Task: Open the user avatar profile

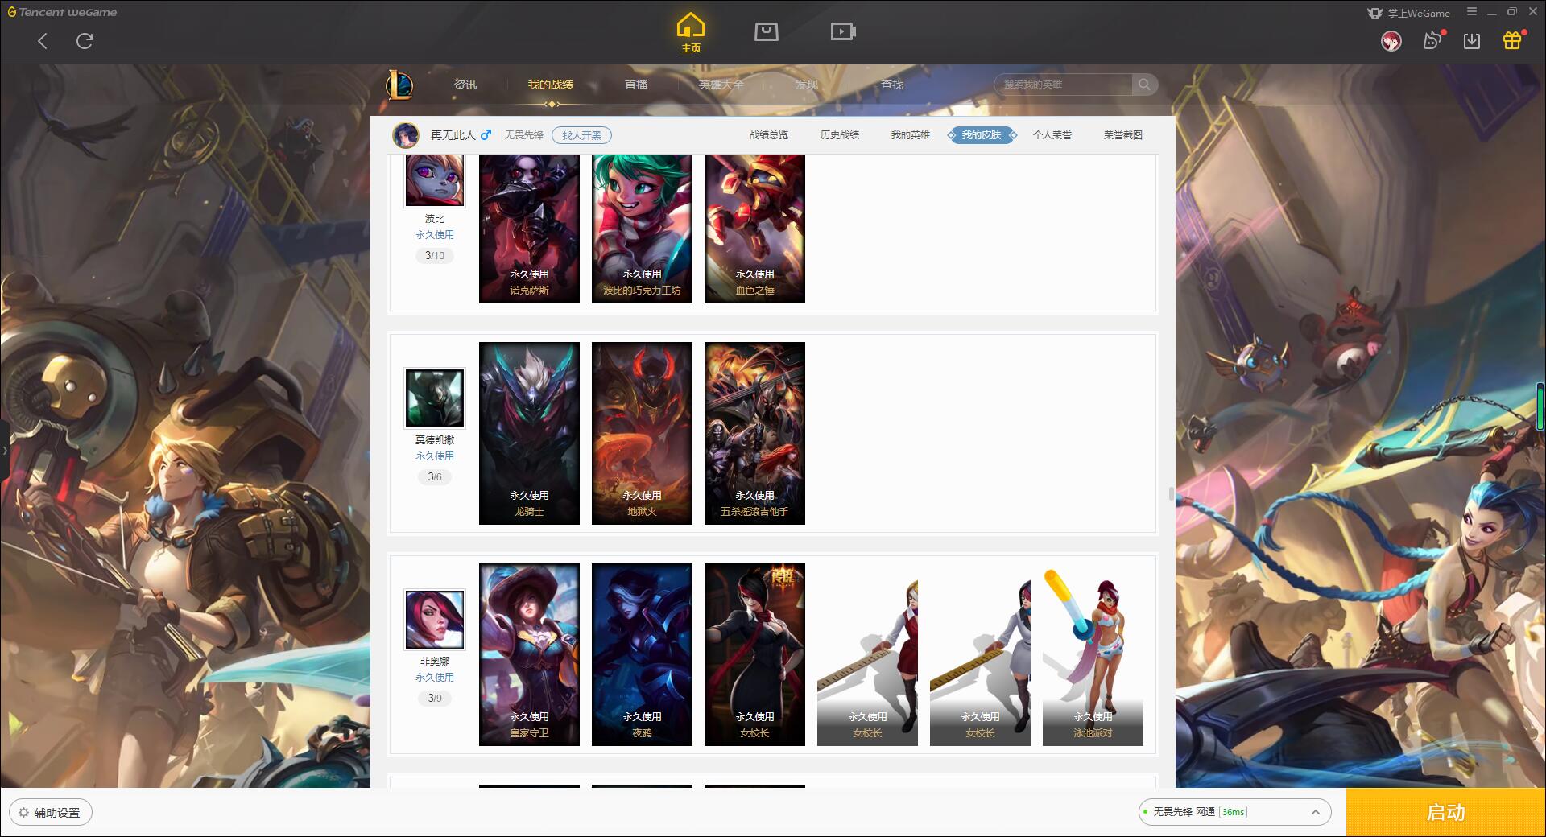Action: (1391, 41)
